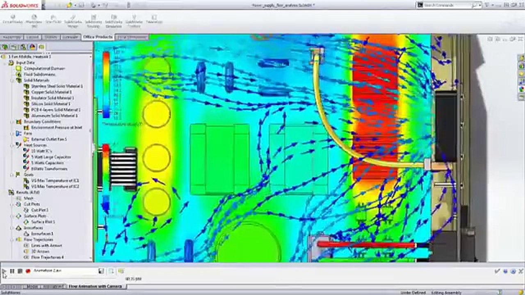The height and width of the screenshot is (295, 525).
Task: Select the Animation 2.avi file field
Action: [x=65, y=271]
